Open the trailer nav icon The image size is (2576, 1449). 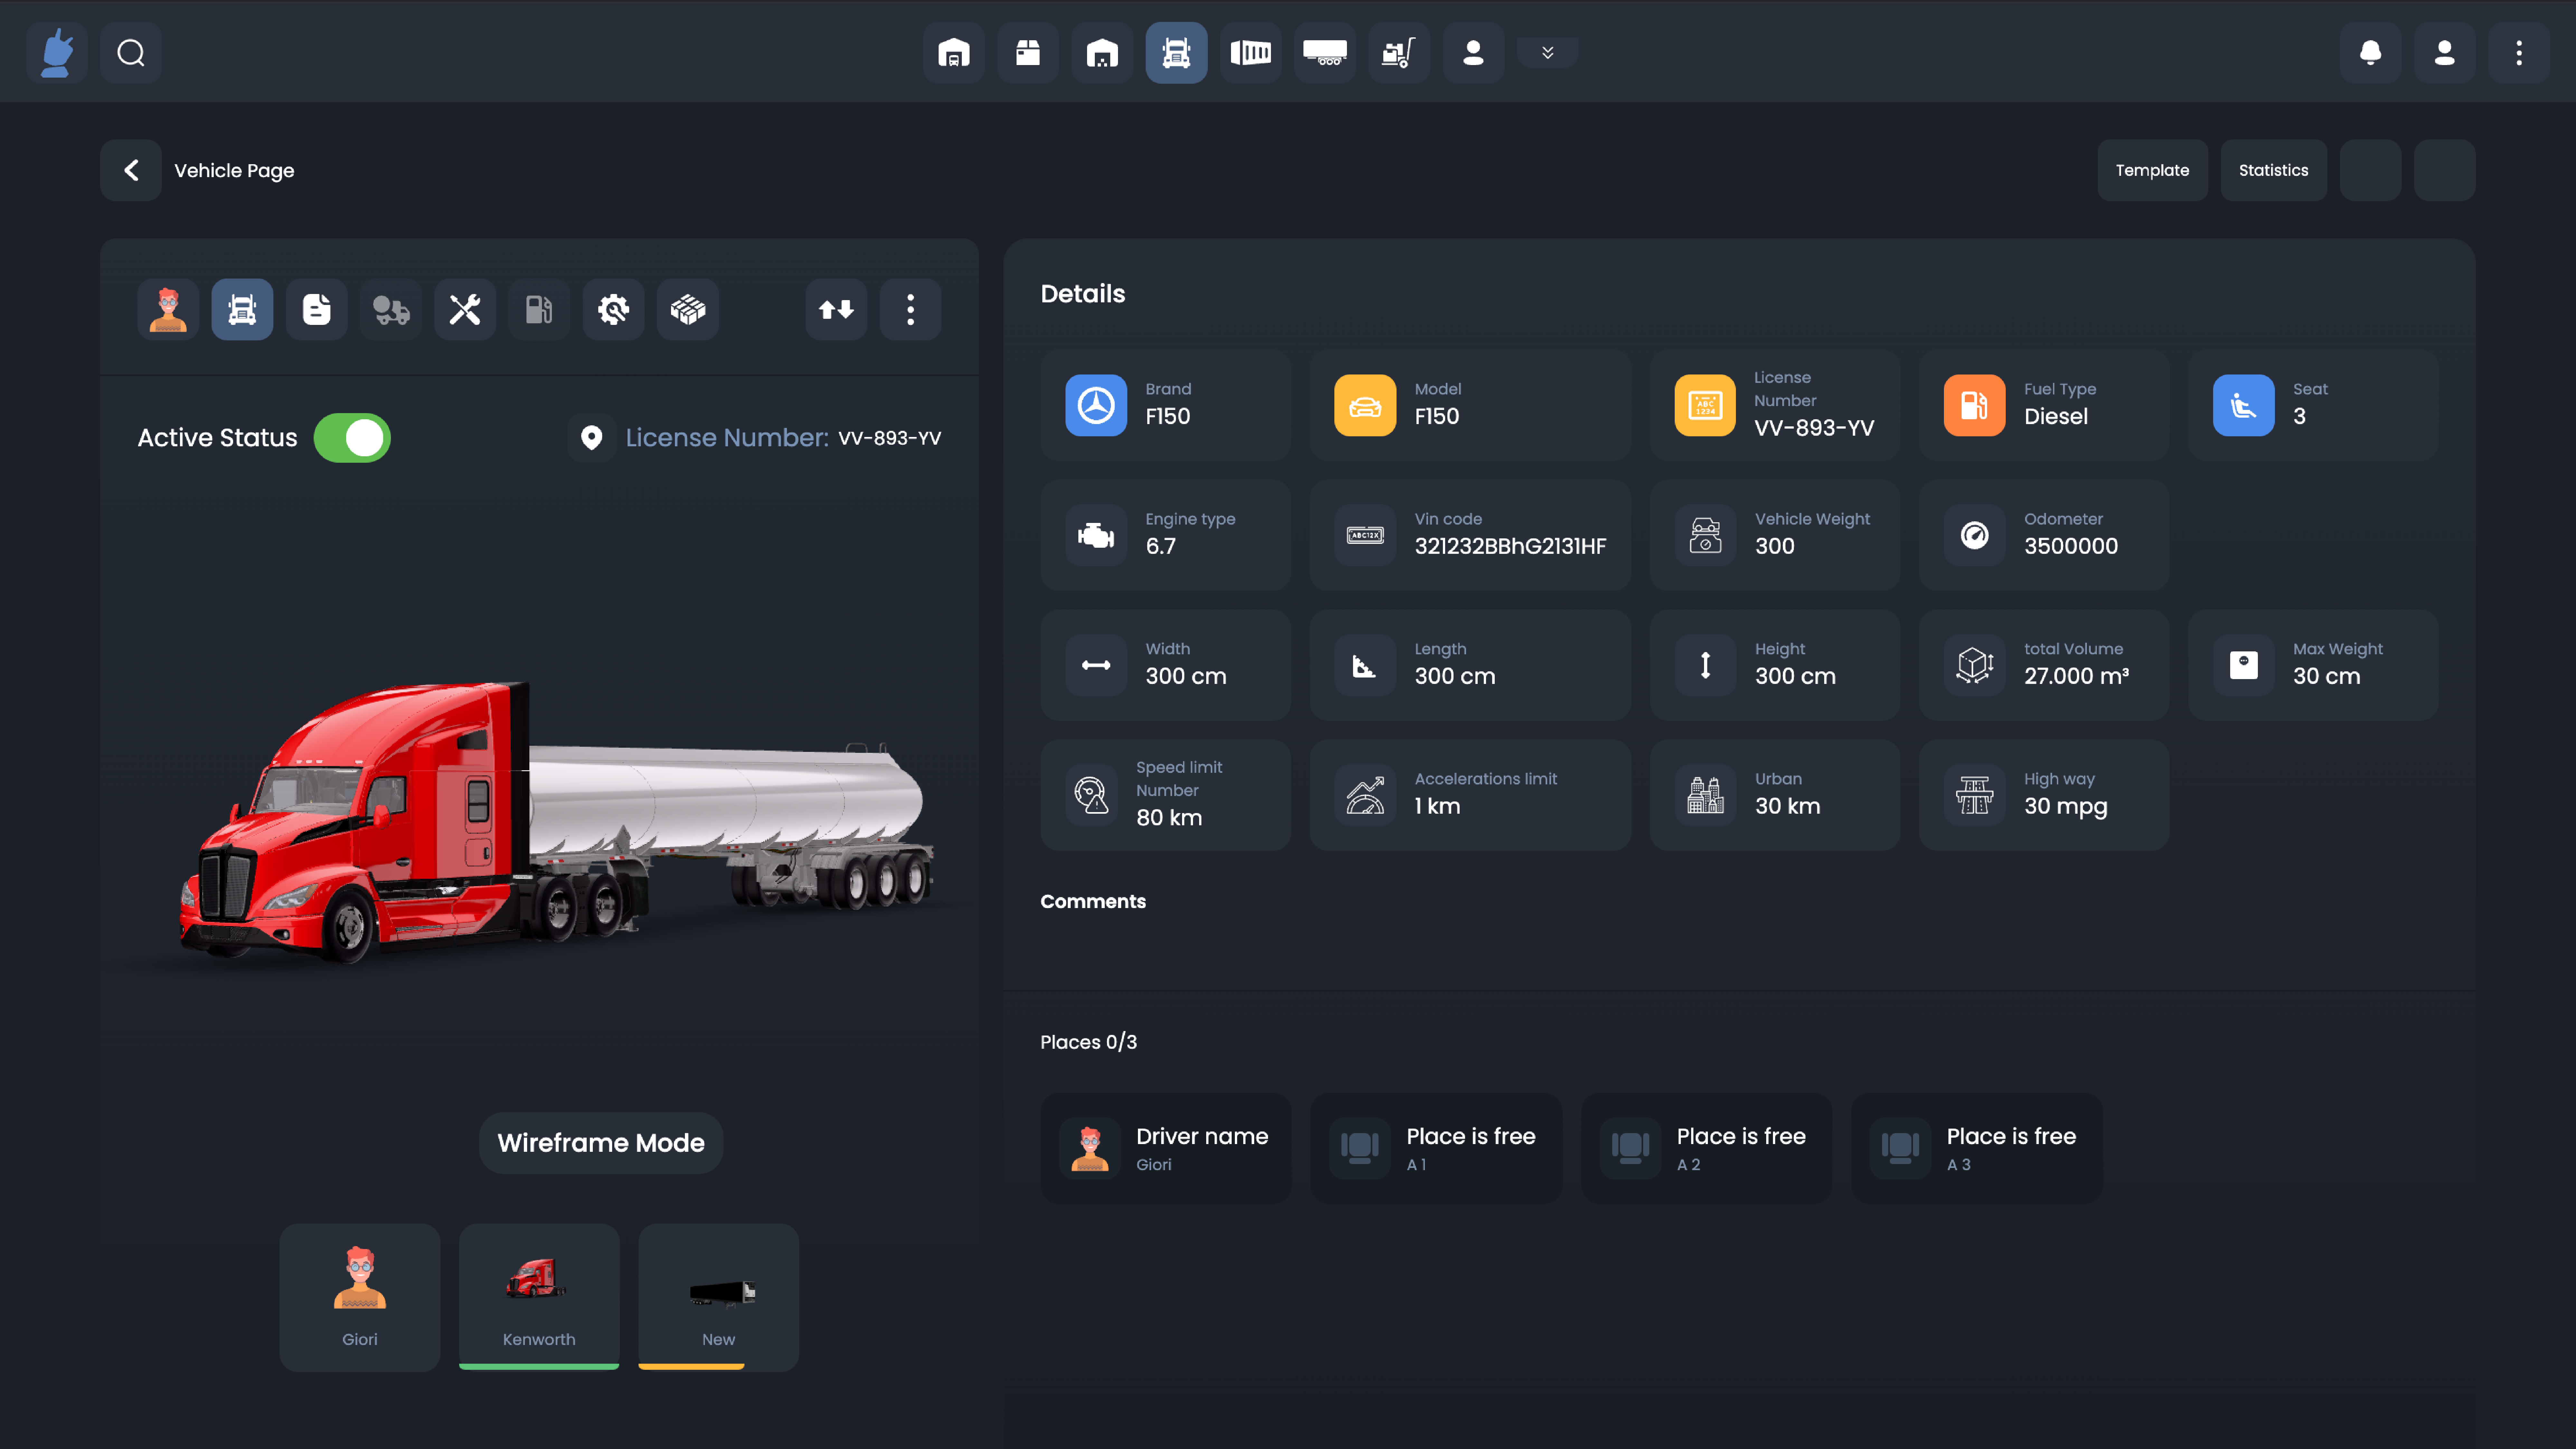tap(1325, 53)
